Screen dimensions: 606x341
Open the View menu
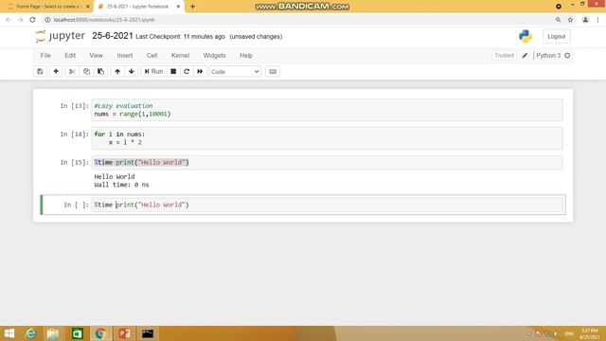[96, 56]
